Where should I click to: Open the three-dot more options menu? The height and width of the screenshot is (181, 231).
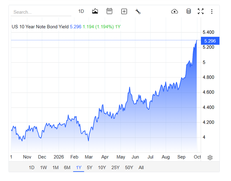(x=212, y=12)
